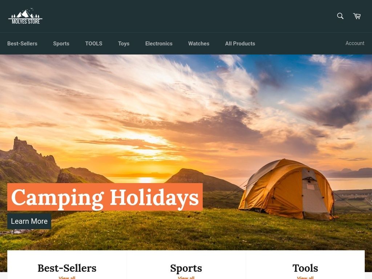View all under Tools card
This screenshot has width=372, height=279.
305,277
